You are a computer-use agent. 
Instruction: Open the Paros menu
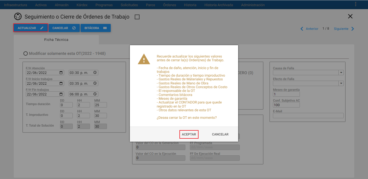(151, 5)
